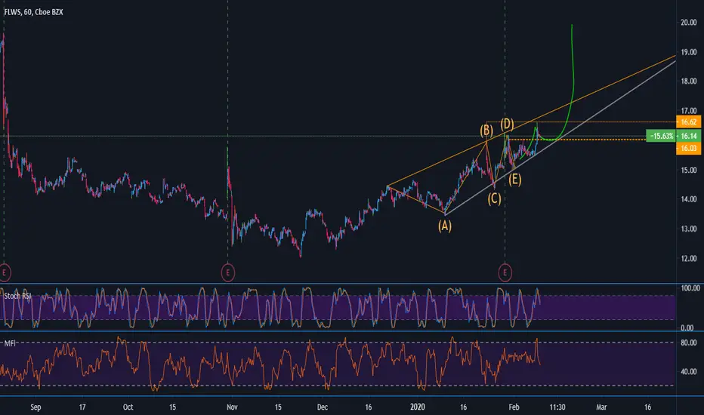
Task: Click the earnings marker at November
Action: [228, 272]
